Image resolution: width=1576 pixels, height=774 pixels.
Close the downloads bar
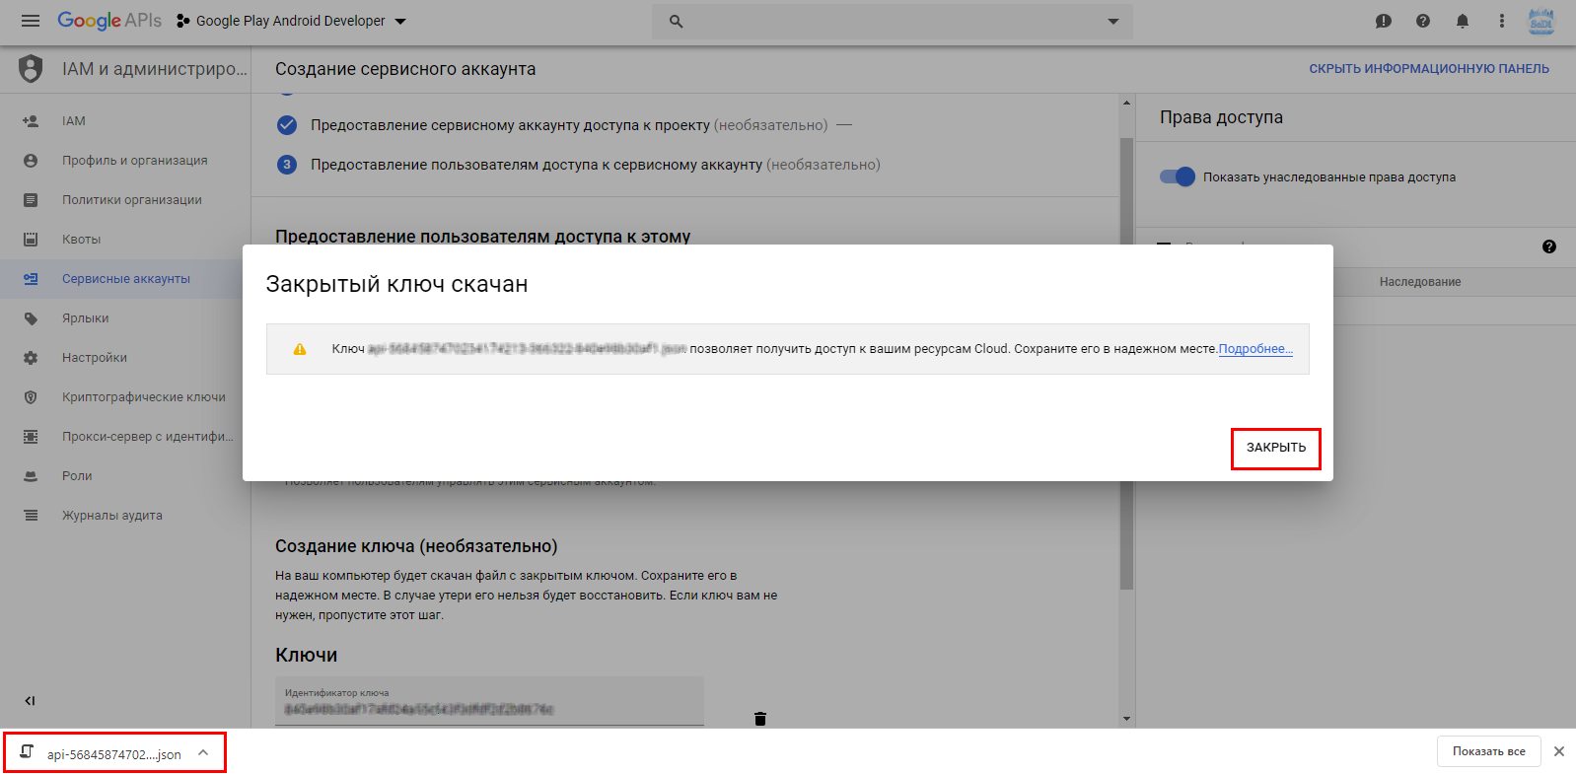tap(1559, 751)
